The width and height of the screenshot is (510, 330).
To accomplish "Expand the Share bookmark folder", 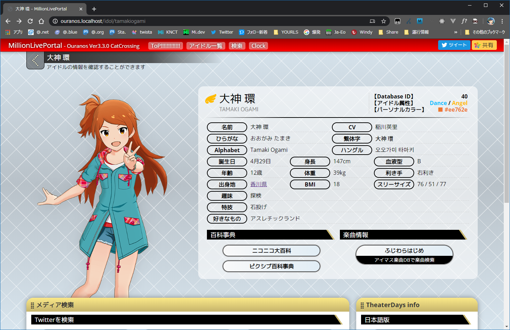I will coord(388,32).
